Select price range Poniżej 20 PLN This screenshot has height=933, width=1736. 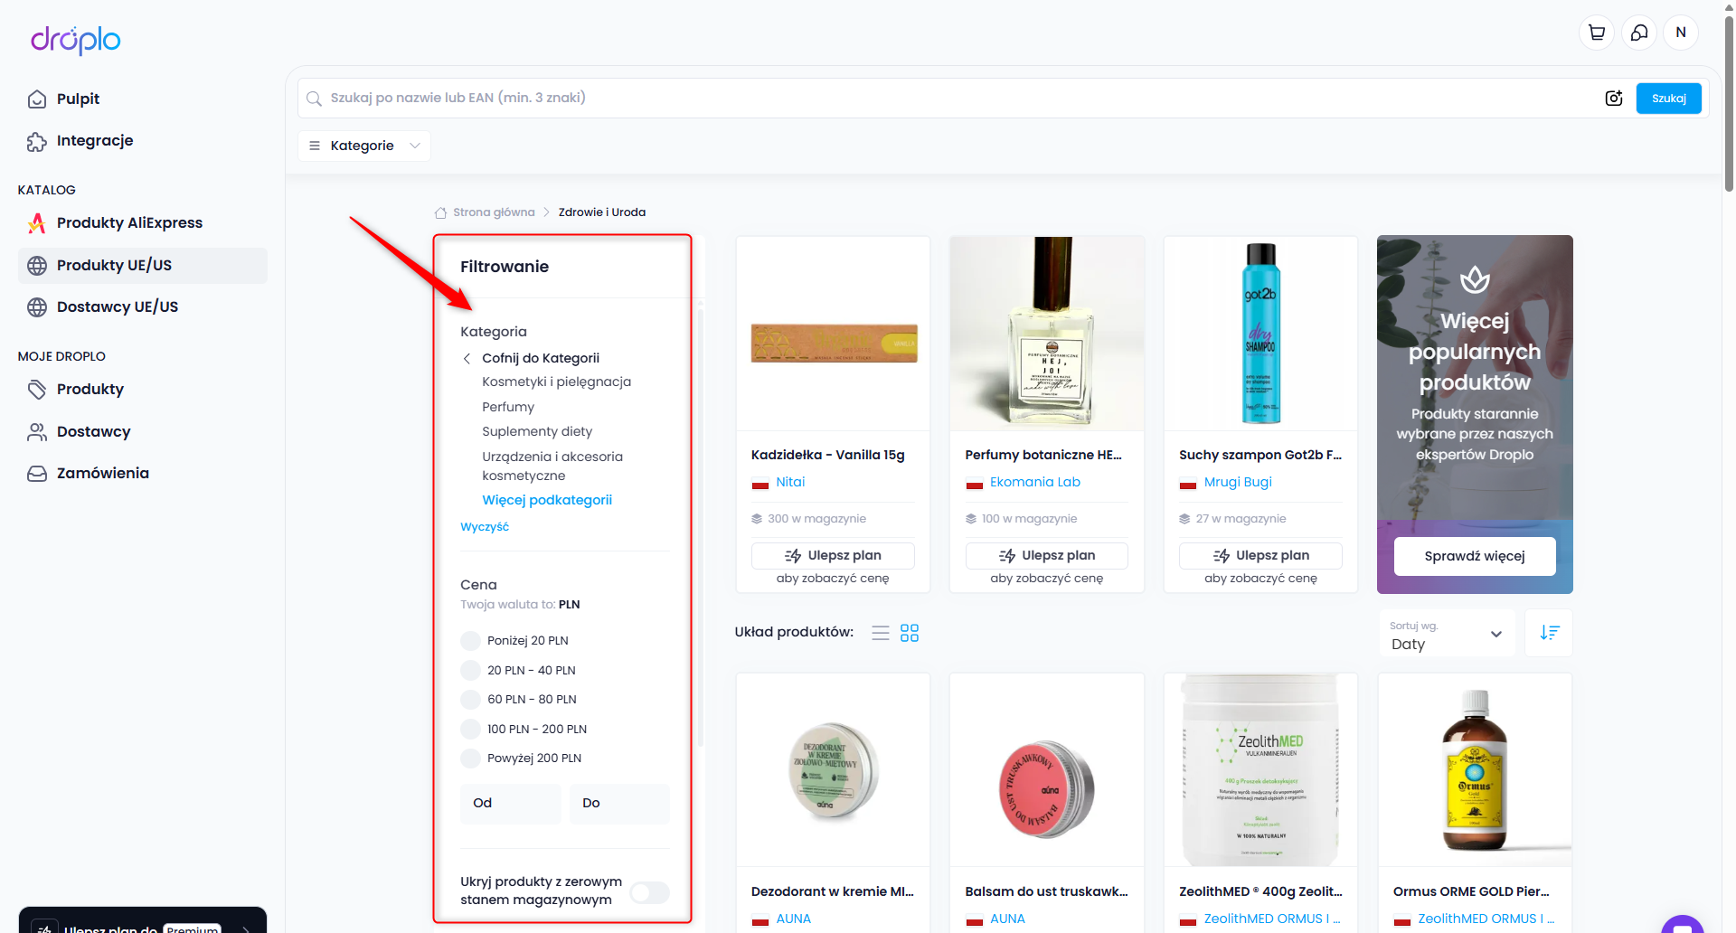[x=470, y=641]
